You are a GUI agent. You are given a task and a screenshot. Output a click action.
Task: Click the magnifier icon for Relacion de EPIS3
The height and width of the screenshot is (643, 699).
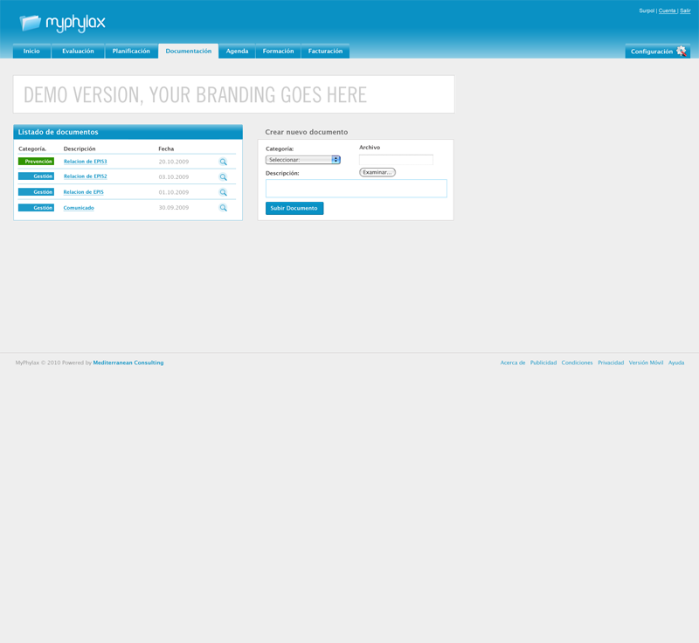tap(223, 162)
